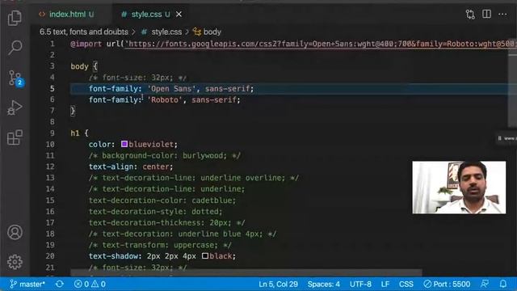517x291 pixels.
Task: Click the body selector on line 3
Action: [79, 66]
